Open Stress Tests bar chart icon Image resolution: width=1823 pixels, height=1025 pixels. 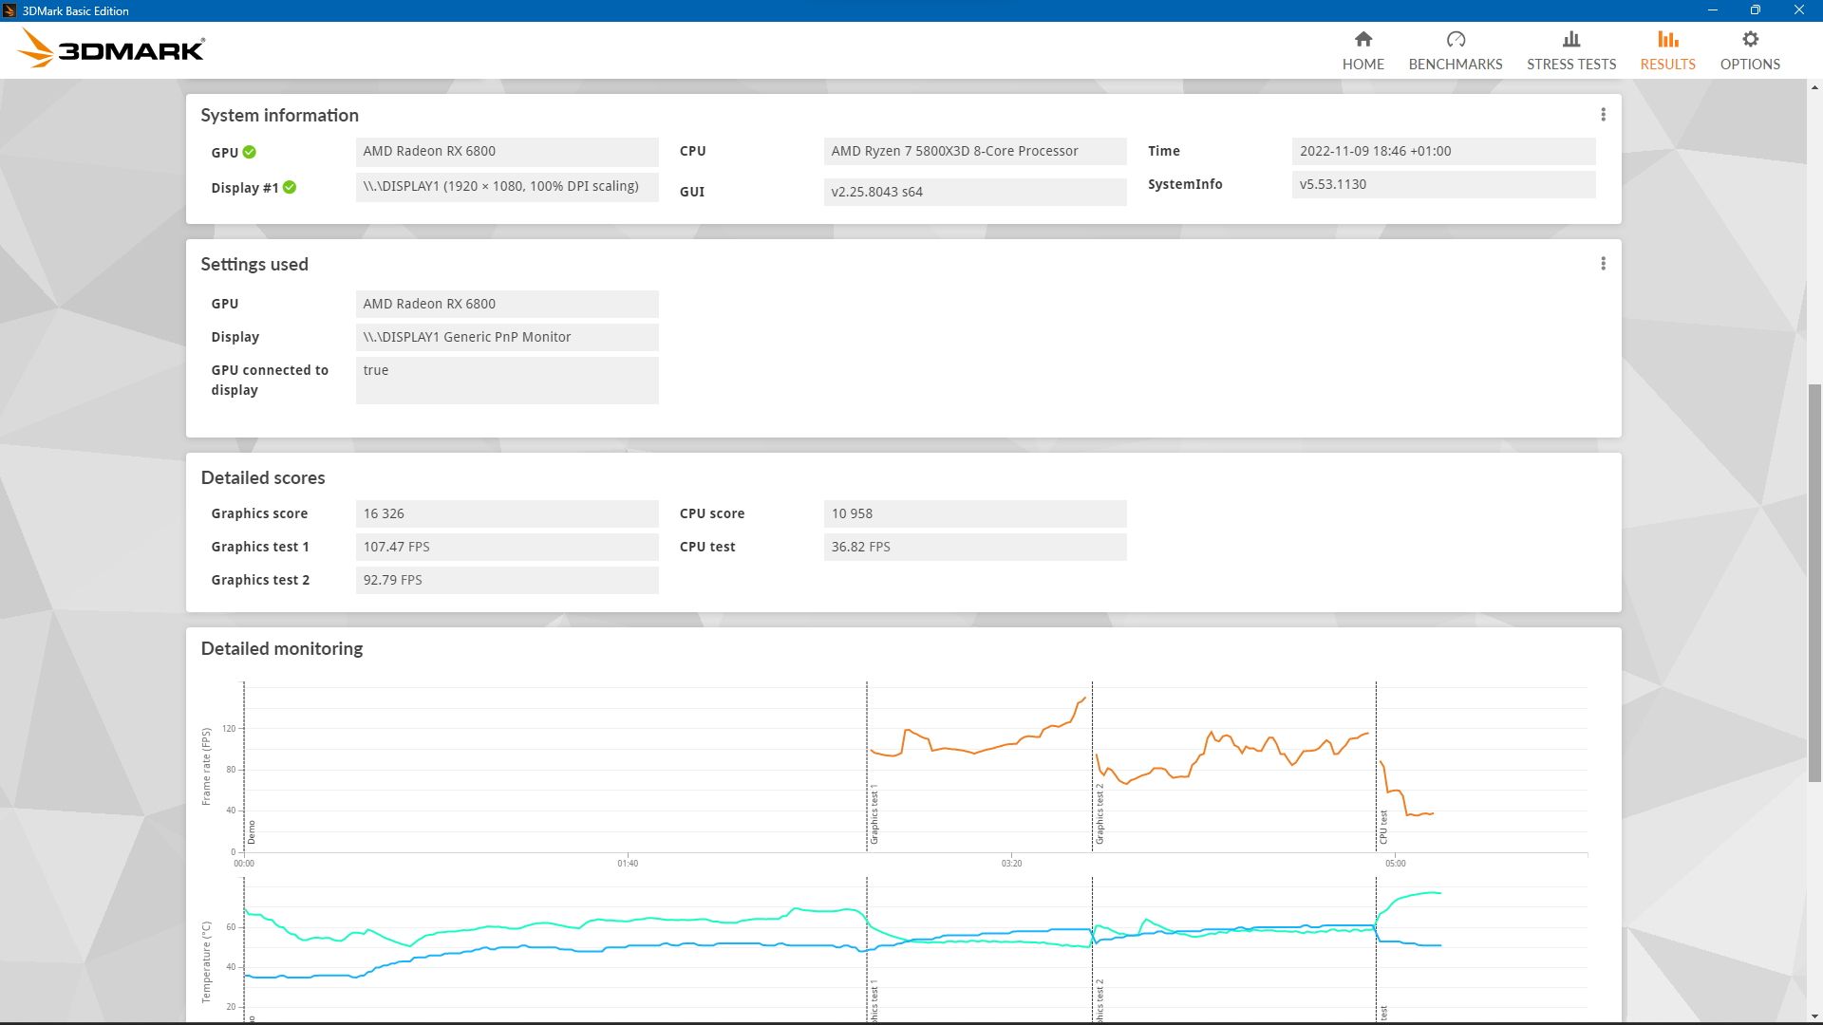[x=1570, y=39]
